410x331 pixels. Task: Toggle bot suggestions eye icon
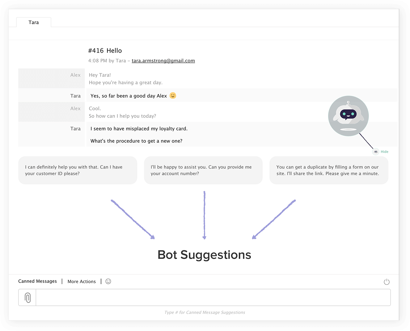[x=376, y=152]
